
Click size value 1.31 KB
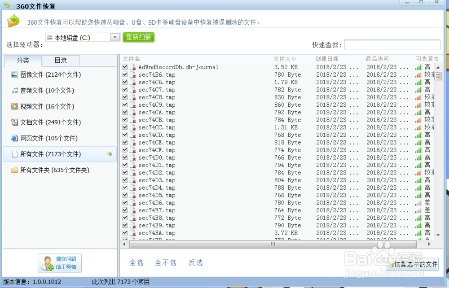point(286,127)
